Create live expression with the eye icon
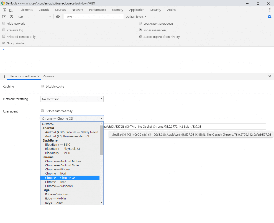Screen dimensions: 274x223 pyautogui.click(x=58, y=17)
